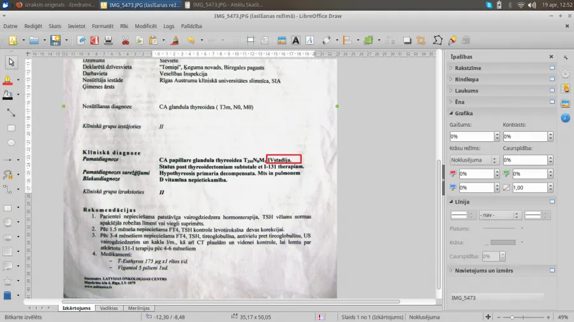The image size is (574, 322).
Task: Switch to the Vadīklas tab
Action: point(108,308)
